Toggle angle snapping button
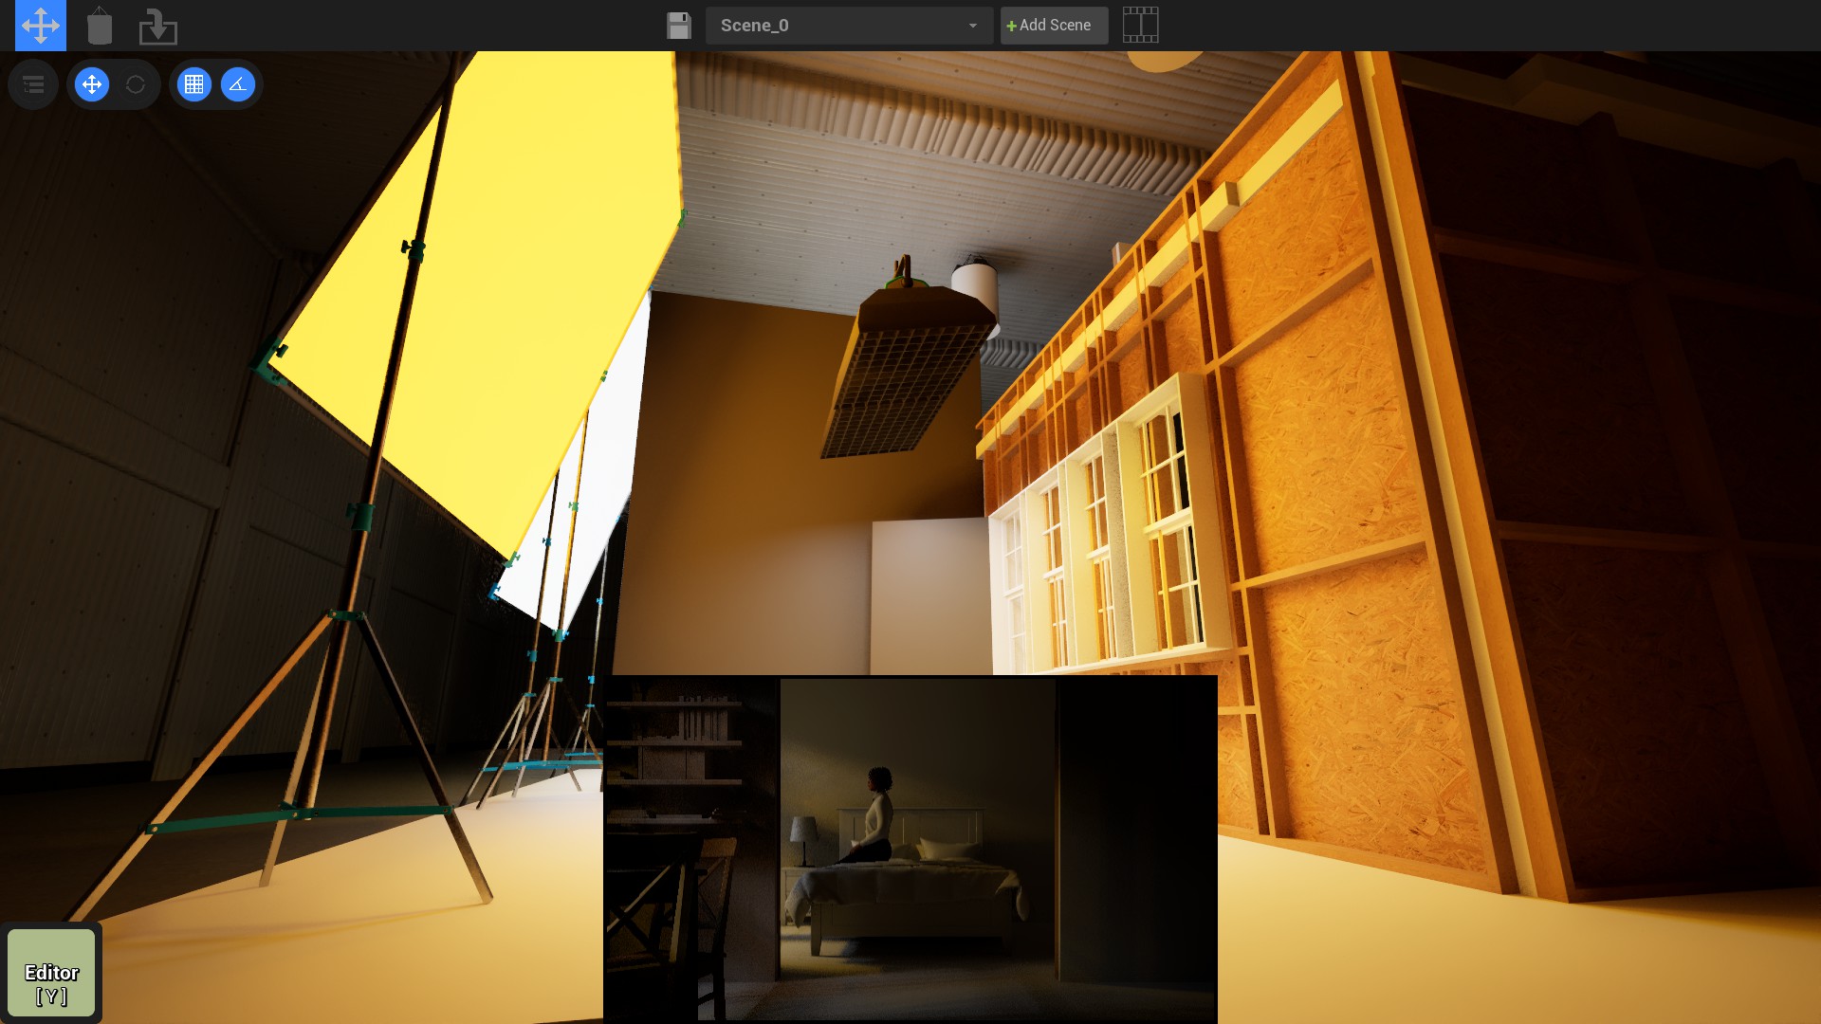 [238, 84]
